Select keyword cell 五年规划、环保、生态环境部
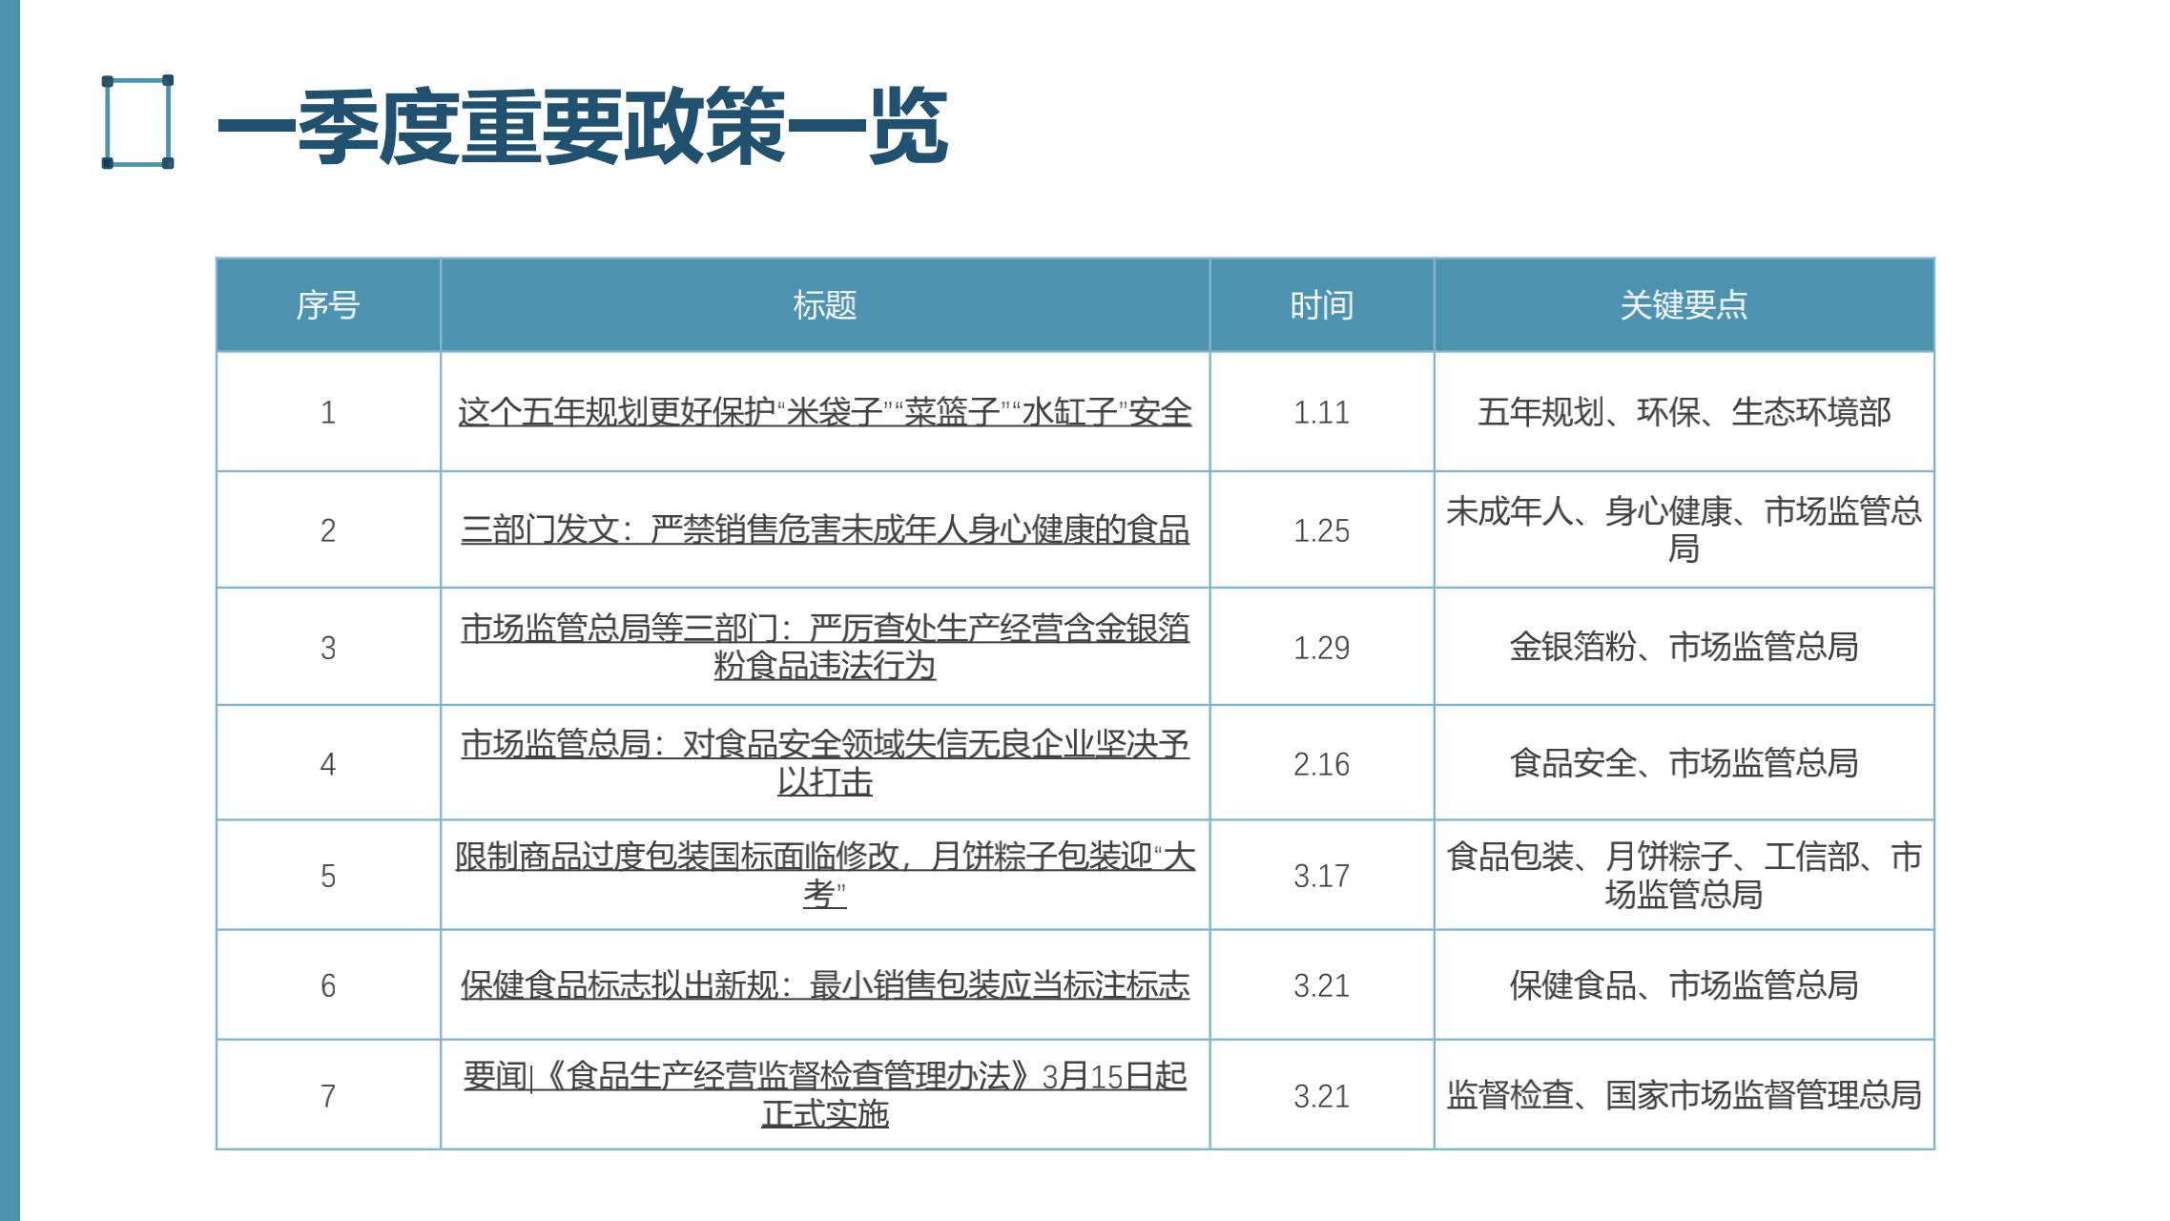This screenshot has width=2170, height=1221. click(1684, 412)
